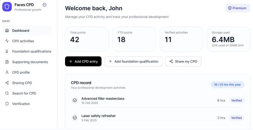Open the Dashboard page
Image resolution: width=253 pixels, height=130 pixels.
[x=27, y=30]
